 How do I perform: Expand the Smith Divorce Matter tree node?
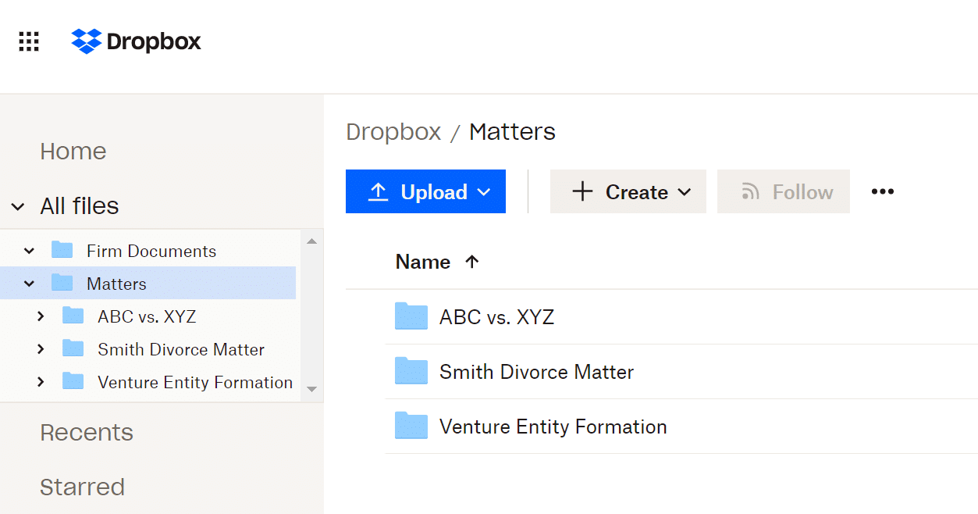click(x=41, y=349)
